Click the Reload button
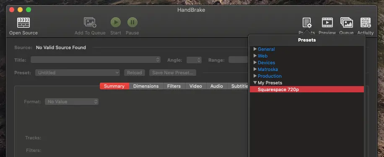 pos(135,73)
